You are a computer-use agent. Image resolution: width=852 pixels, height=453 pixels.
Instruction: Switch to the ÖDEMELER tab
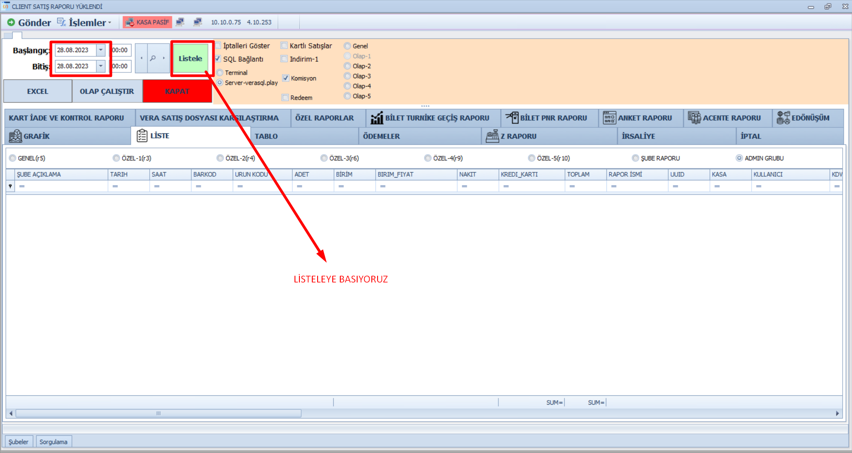tap(381, 136)
